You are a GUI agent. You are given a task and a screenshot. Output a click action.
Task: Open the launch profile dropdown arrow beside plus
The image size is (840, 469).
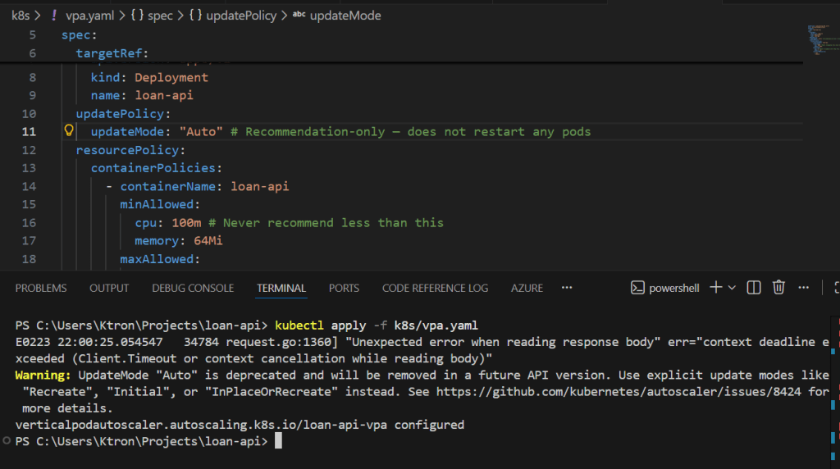732,288
